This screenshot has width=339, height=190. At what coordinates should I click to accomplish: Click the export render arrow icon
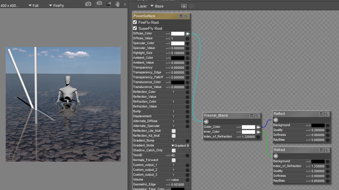109,4
